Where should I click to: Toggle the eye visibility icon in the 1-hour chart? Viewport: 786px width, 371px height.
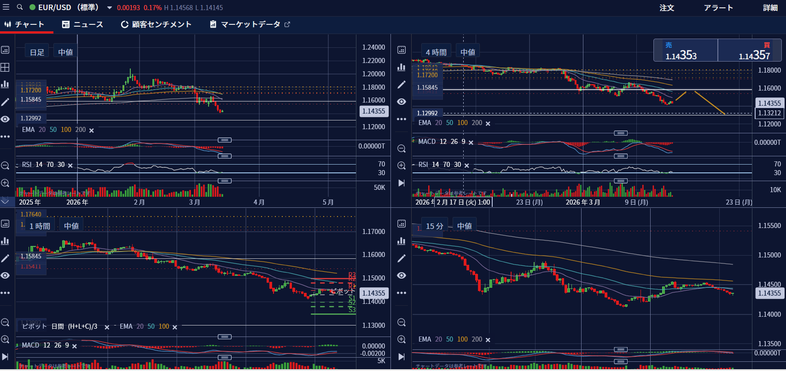pos(5,275)
